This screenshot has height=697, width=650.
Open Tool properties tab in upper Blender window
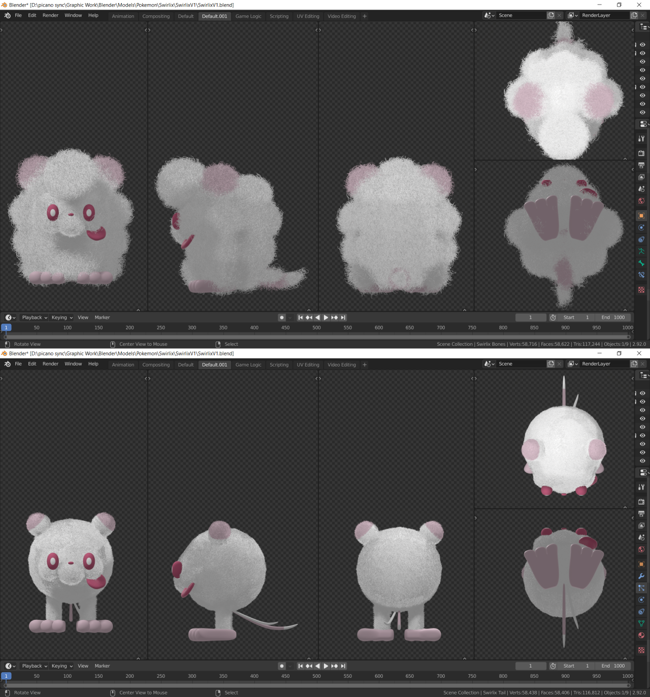641,139
